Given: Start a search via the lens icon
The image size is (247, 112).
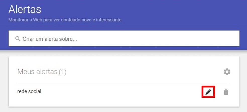Looking at the screenshot, I should pyautogui.click(x=18, y=39).
